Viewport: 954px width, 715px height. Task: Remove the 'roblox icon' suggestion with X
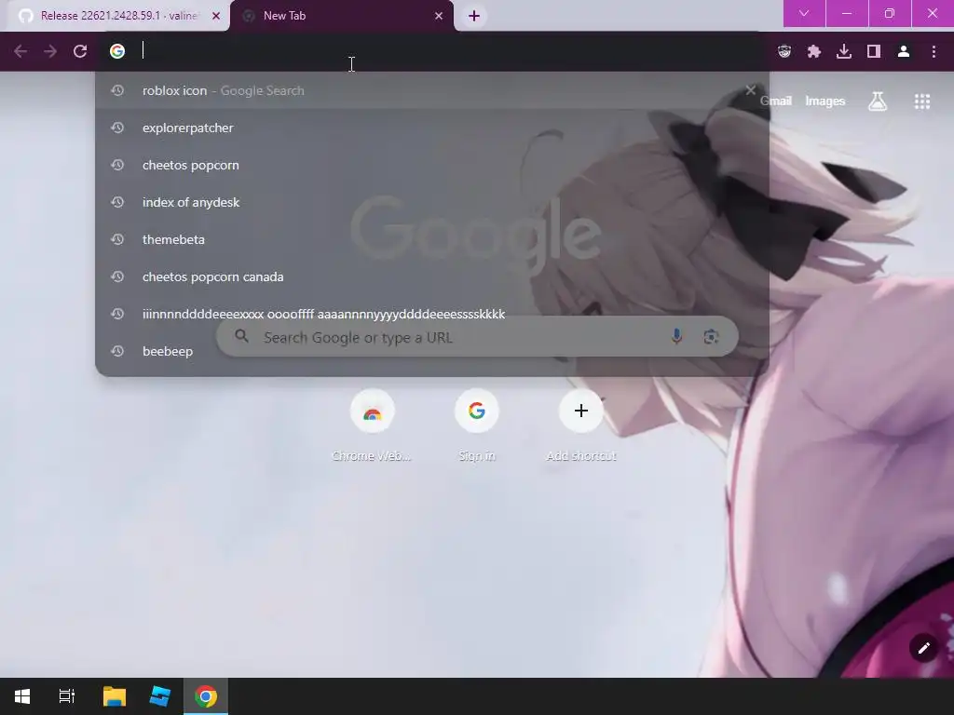tap(751, 90)
